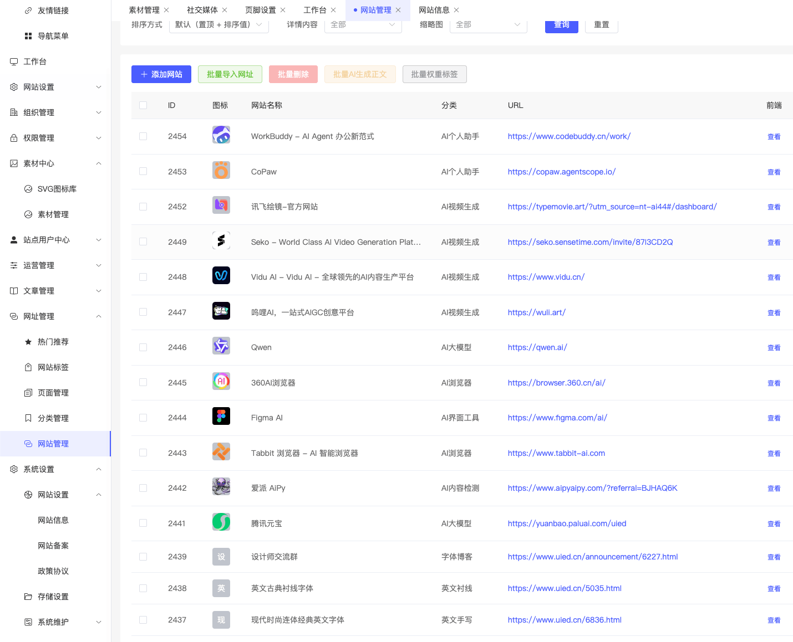Click the Seko site icon
The height and width of the screenshot is (642, 793).
[x=221, y=240]
